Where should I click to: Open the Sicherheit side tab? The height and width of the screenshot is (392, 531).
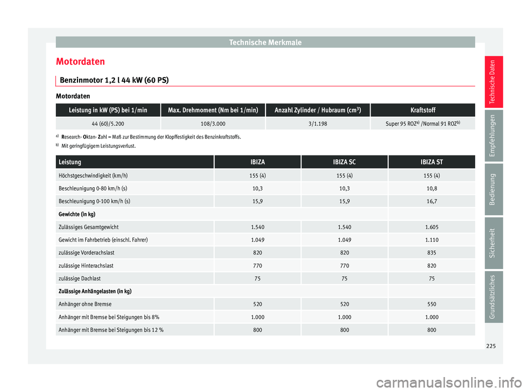pyautogui.click(x=493, y=243)
